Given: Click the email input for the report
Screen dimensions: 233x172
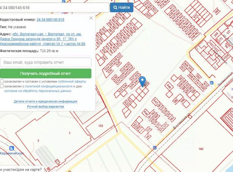Looking at the screenshot, I should [x=46, y=62].
